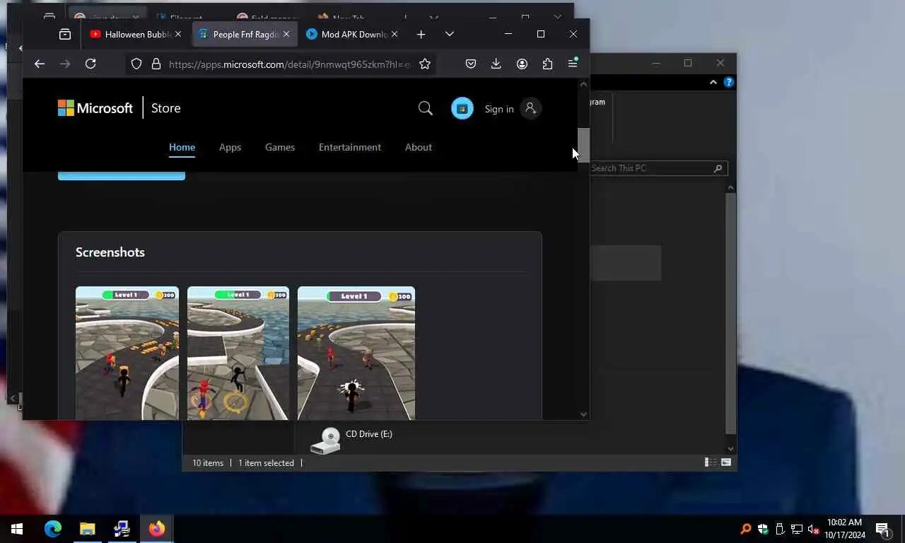905x543 pixels.
Task: Click the browser page scrollbar thumb
Action: tap(583, 145)
